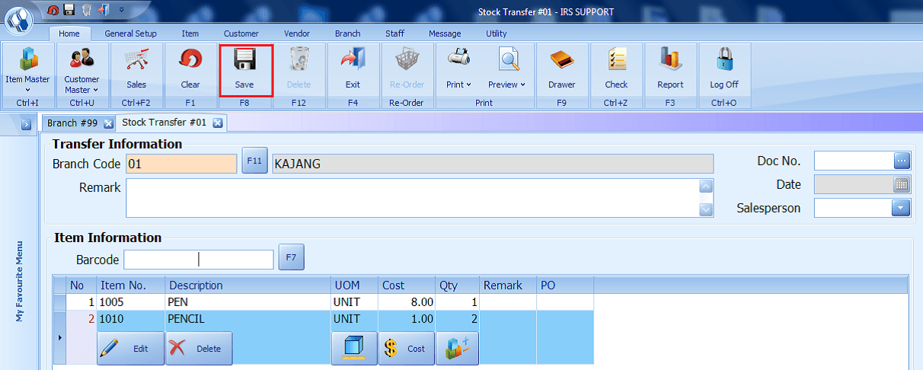This screenshot has height=370, width=923.
Task: Click quick access Save floppy icon
Action: pos(69,11)
